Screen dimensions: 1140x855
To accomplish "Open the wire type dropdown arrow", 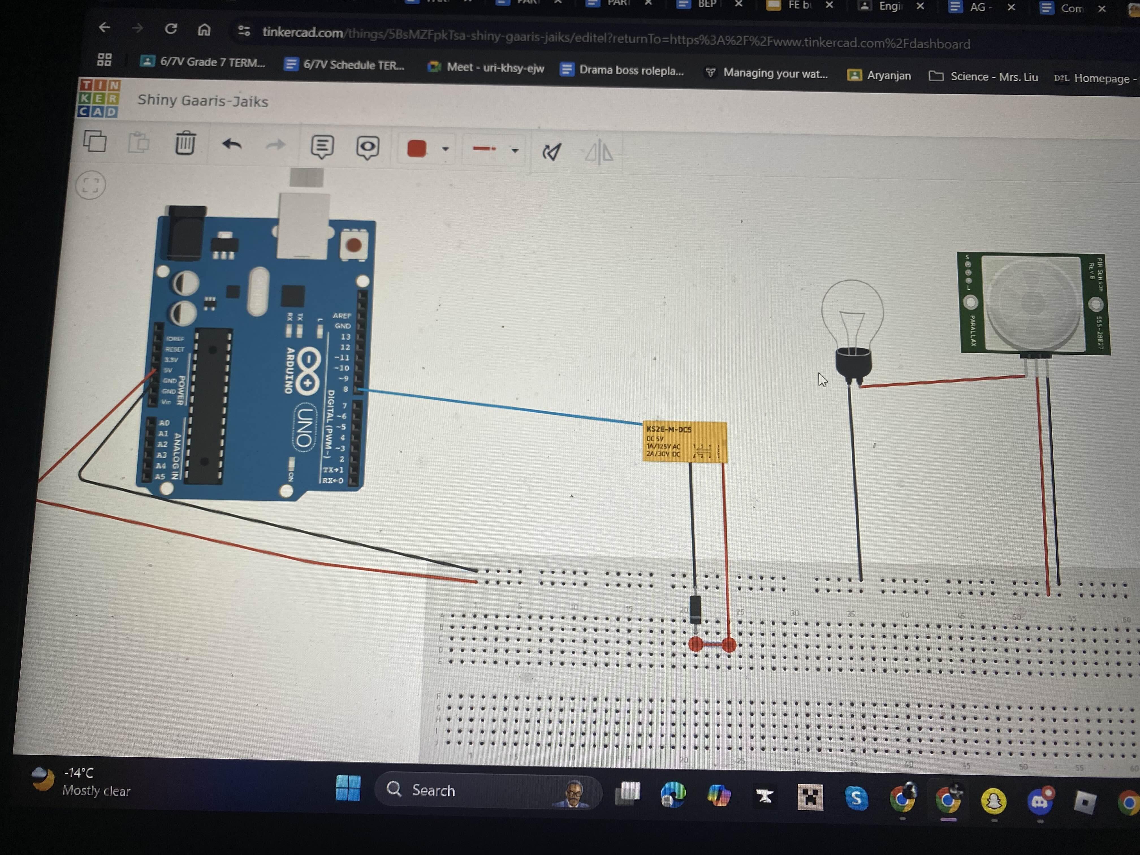I will [x=515, y=150].
